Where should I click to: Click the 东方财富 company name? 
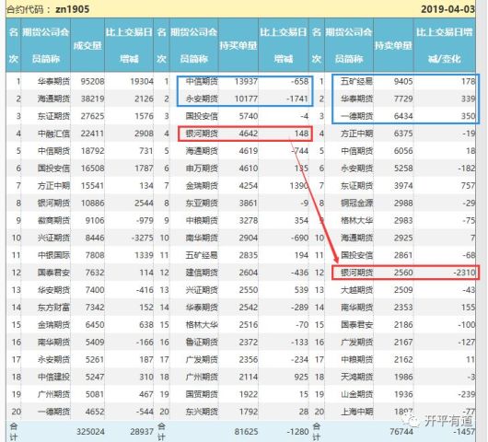53,308
